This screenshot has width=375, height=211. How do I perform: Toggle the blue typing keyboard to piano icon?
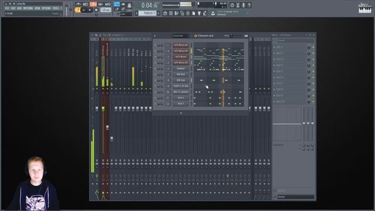(x=117, y=4)
